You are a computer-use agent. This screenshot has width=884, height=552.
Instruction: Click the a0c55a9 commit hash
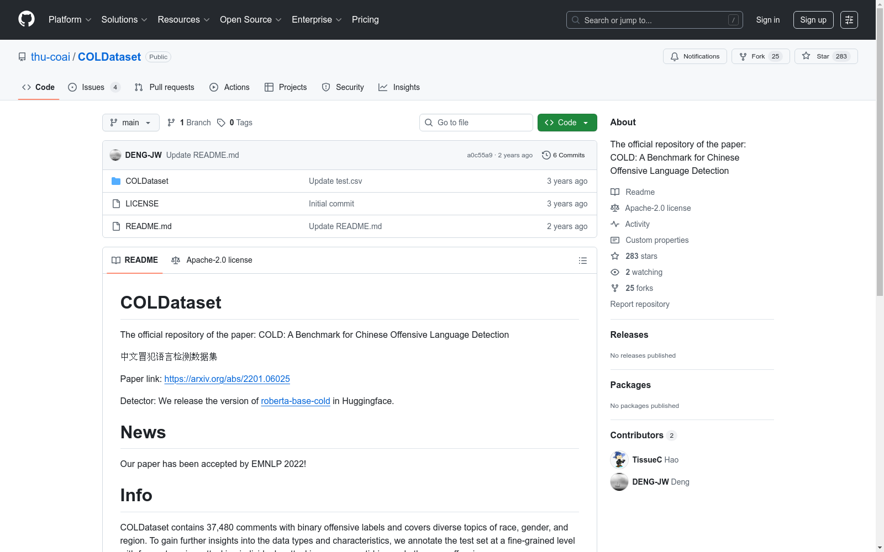(480, 155)
